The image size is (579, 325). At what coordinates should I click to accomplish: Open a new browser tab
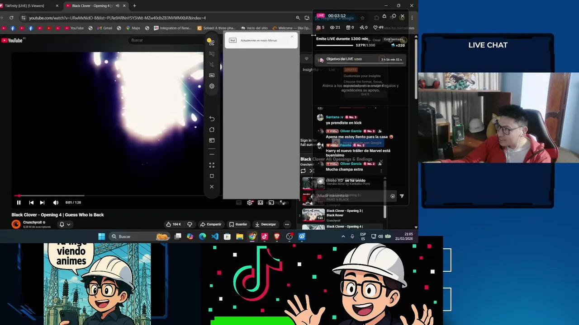pos(134,6)
